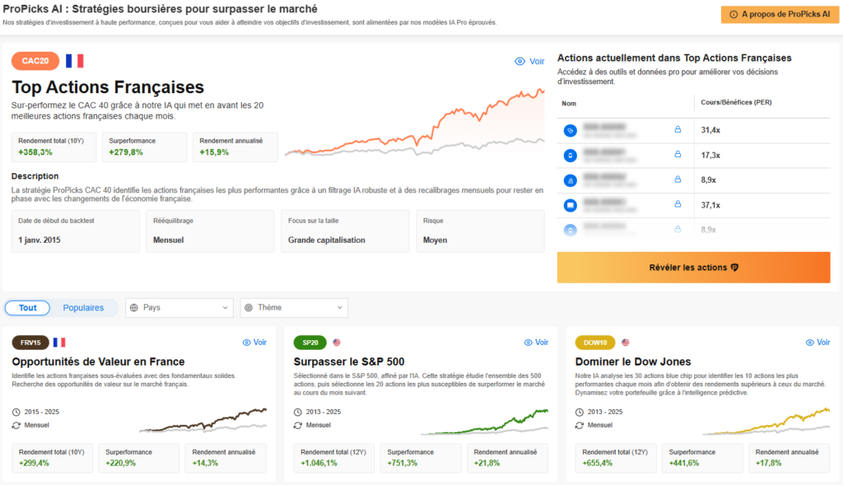Select the FRV15 strategy badge
The width and height of the screenshot is (843, 485).
(x=30, y=343)
